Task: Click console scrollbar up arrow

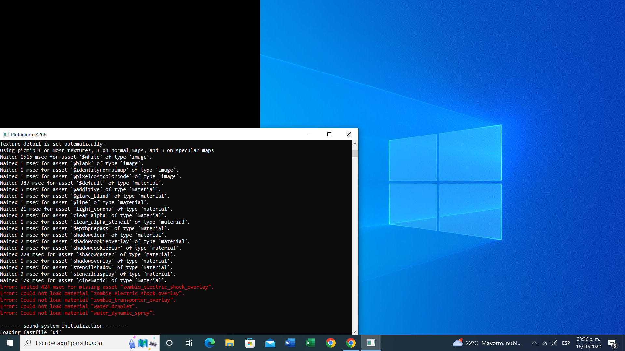Action: tap(355, 144)
